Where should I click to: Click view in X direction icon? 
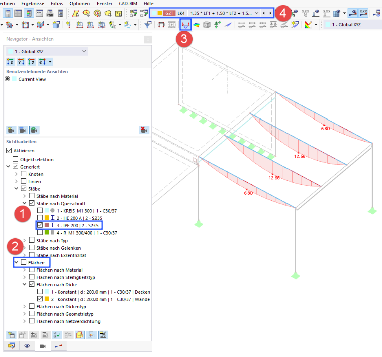click(10, 62)
